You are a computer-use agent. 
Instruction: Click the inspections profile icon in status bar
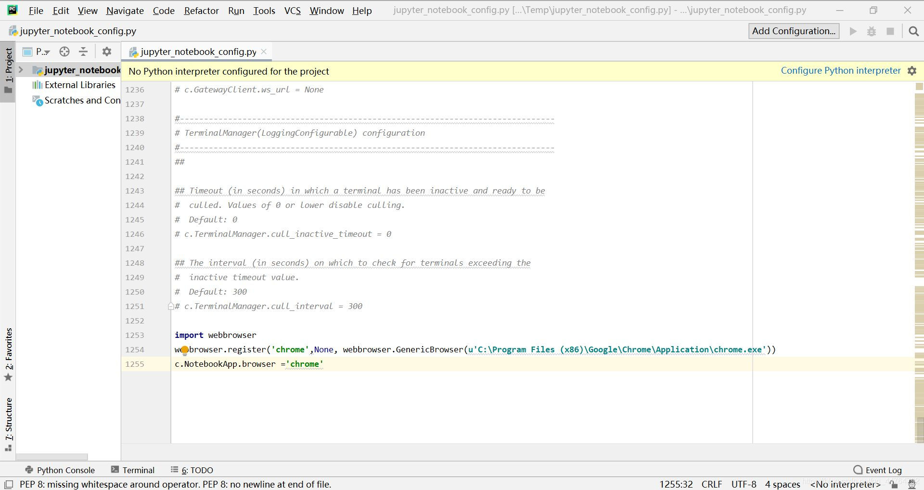tap(911, 485)
